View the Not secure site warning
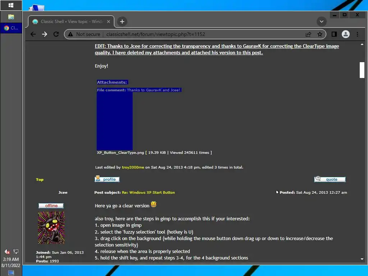Screen dimensions: 368x276 click(x=84, y=34)
